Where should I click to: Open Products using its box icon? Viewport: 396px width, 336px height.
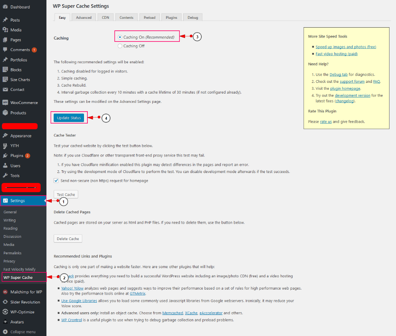5,113
